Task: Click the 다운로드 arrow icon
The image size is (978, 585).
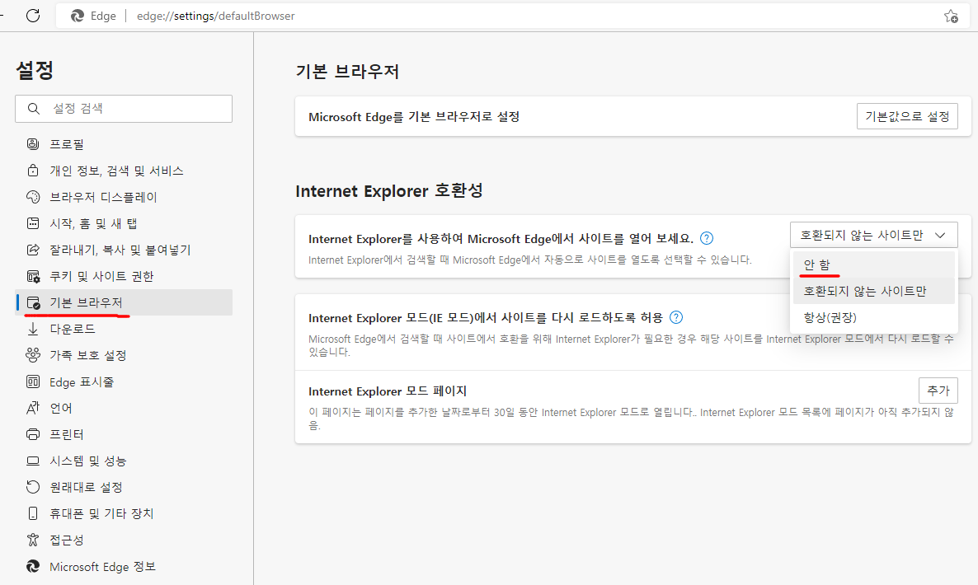Action: 33,329
